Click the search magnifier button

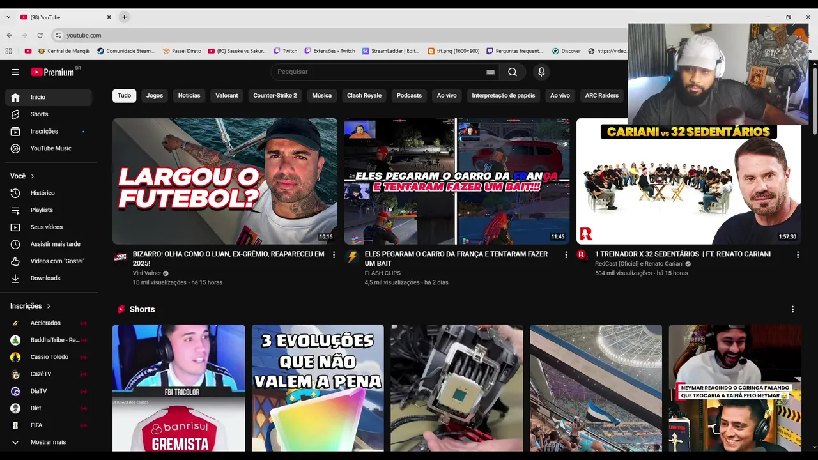[513, 72]
